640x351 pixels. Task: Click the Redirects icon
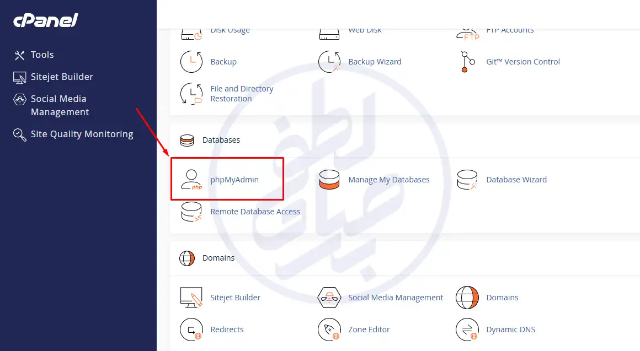(191, 330)
